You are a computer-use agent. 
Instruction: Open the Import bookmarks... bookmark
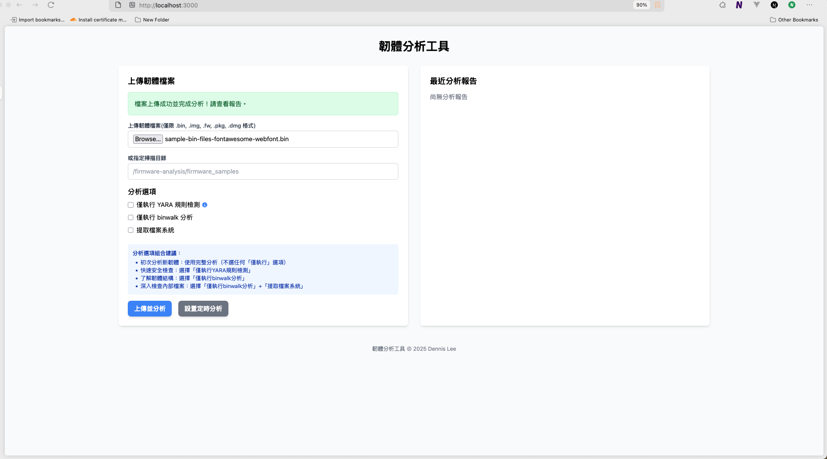click(38, 20)
